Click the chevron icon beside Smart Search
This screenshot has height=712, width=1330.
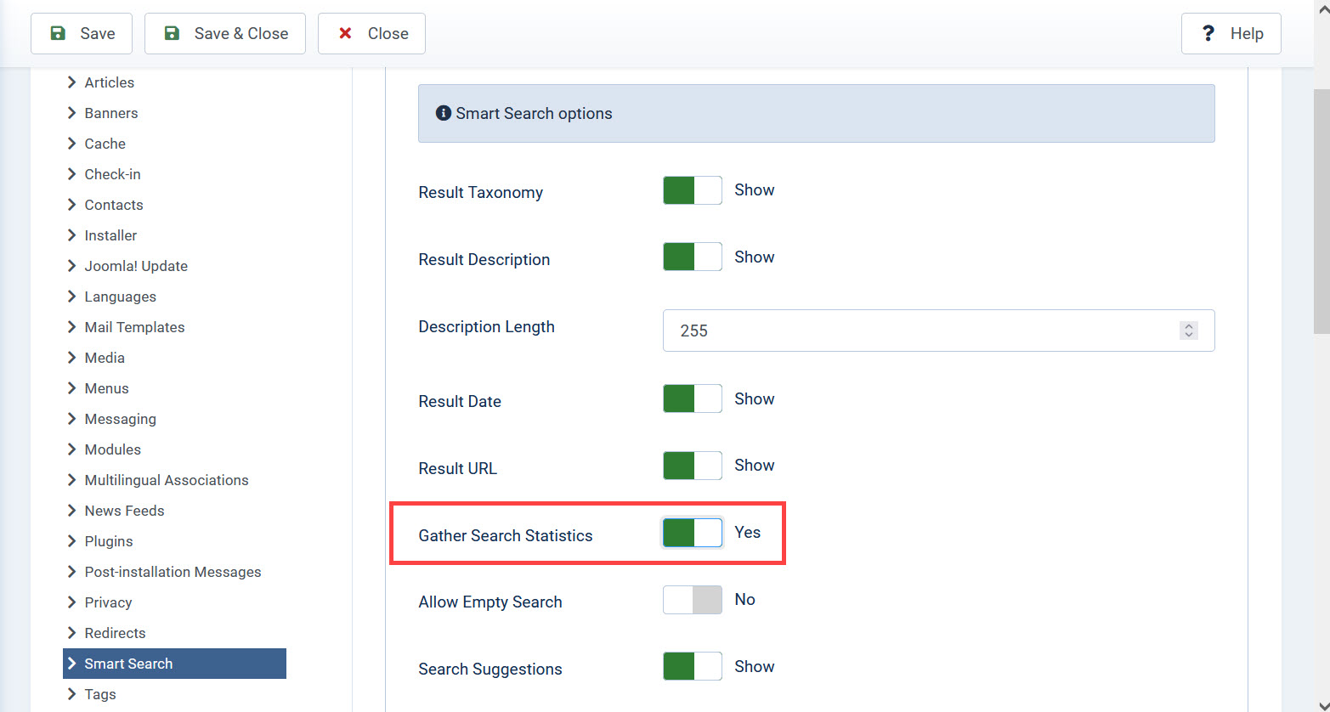click(x=72, y=664)
